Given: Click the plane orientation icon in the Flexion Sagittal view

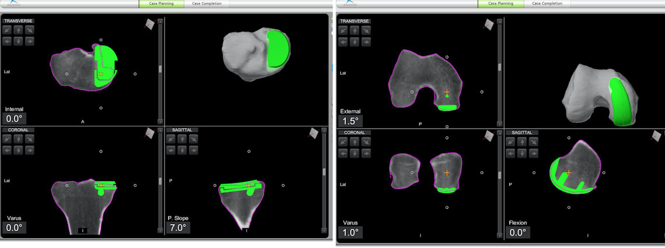Looking at the screenshot, I should tap(656, 134).
